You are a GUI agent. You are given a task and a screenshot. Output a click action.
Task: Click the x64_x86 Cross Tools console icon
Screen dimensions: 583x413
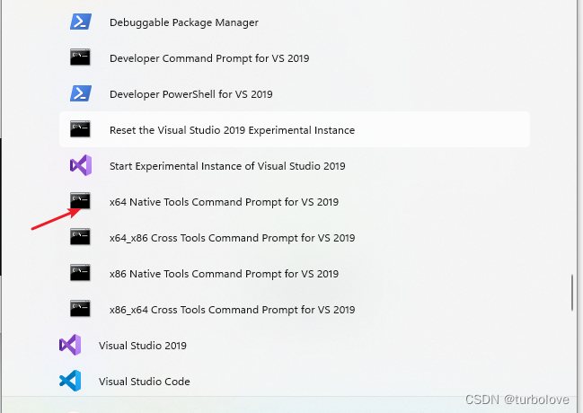[80, 237]
